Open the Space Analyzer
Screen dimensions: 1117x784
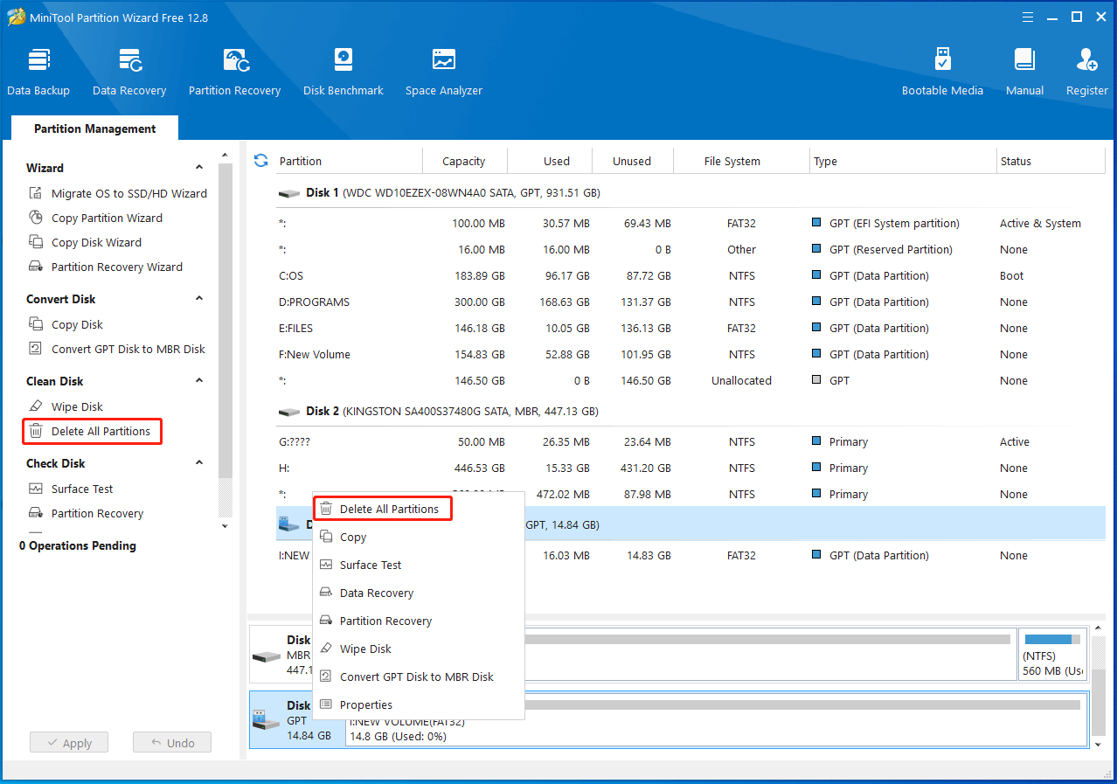coord(444,72)
